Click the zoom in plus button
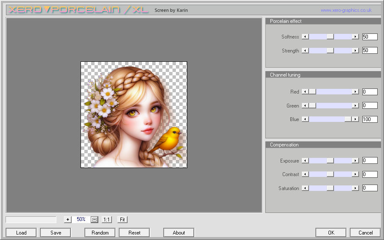The image size is (384, 240). pyautogui.click(x=68, y=220)
